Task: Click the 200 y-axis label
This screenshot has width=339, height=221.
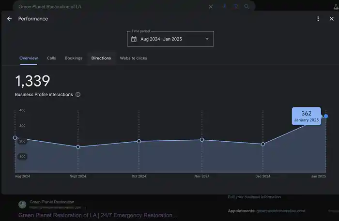Action: pos(22,141)
